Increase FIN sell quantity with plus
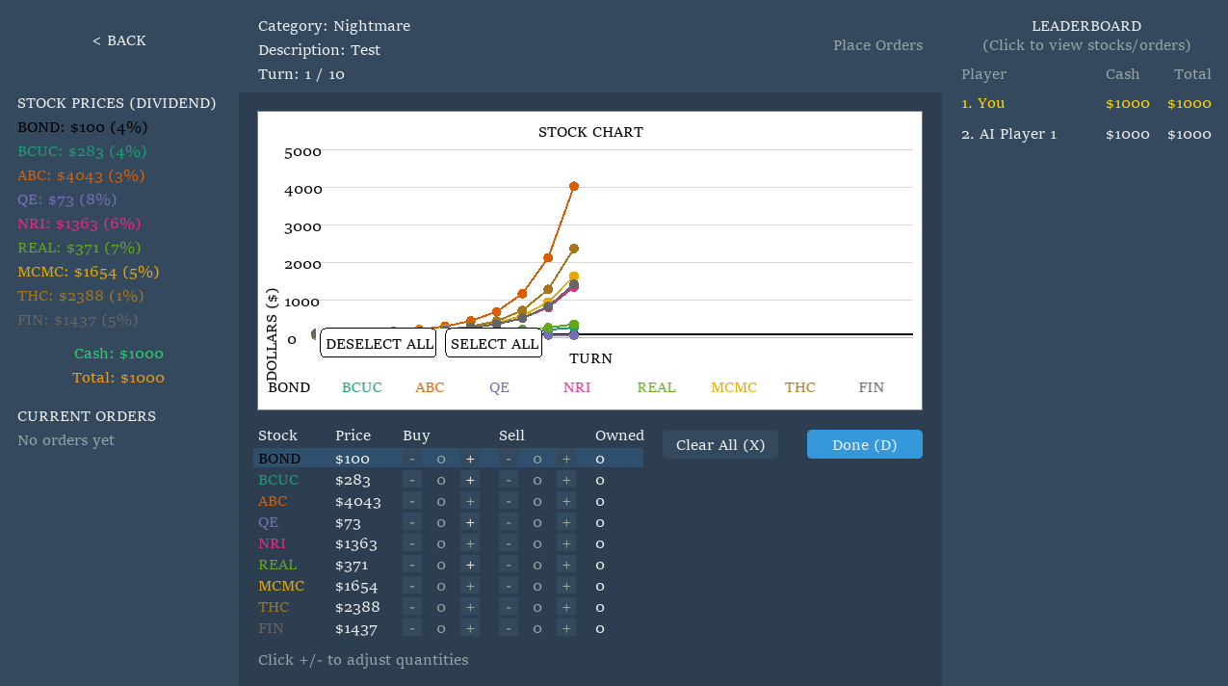 point(566,628)
